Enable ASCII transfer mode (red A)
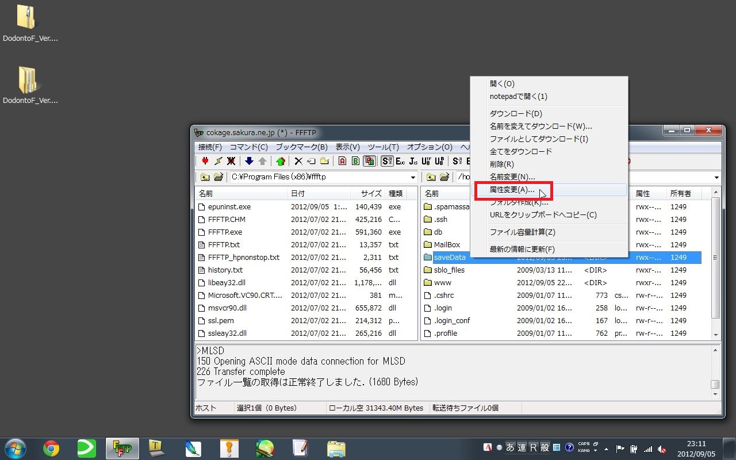This screenshot has height=460, width=736. coord(342,161)
